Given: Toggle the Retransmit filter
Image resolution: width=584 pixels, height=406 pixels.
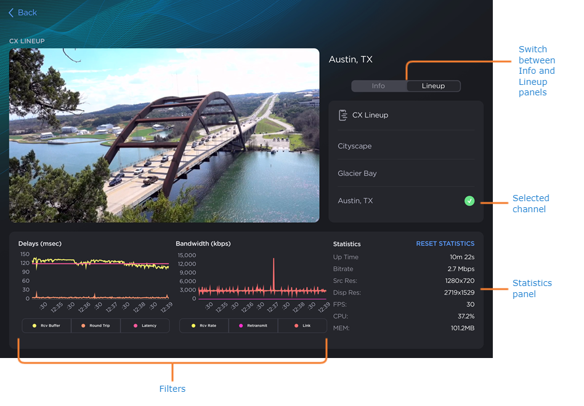Looking at the screenshot, I should click(253, 325).
